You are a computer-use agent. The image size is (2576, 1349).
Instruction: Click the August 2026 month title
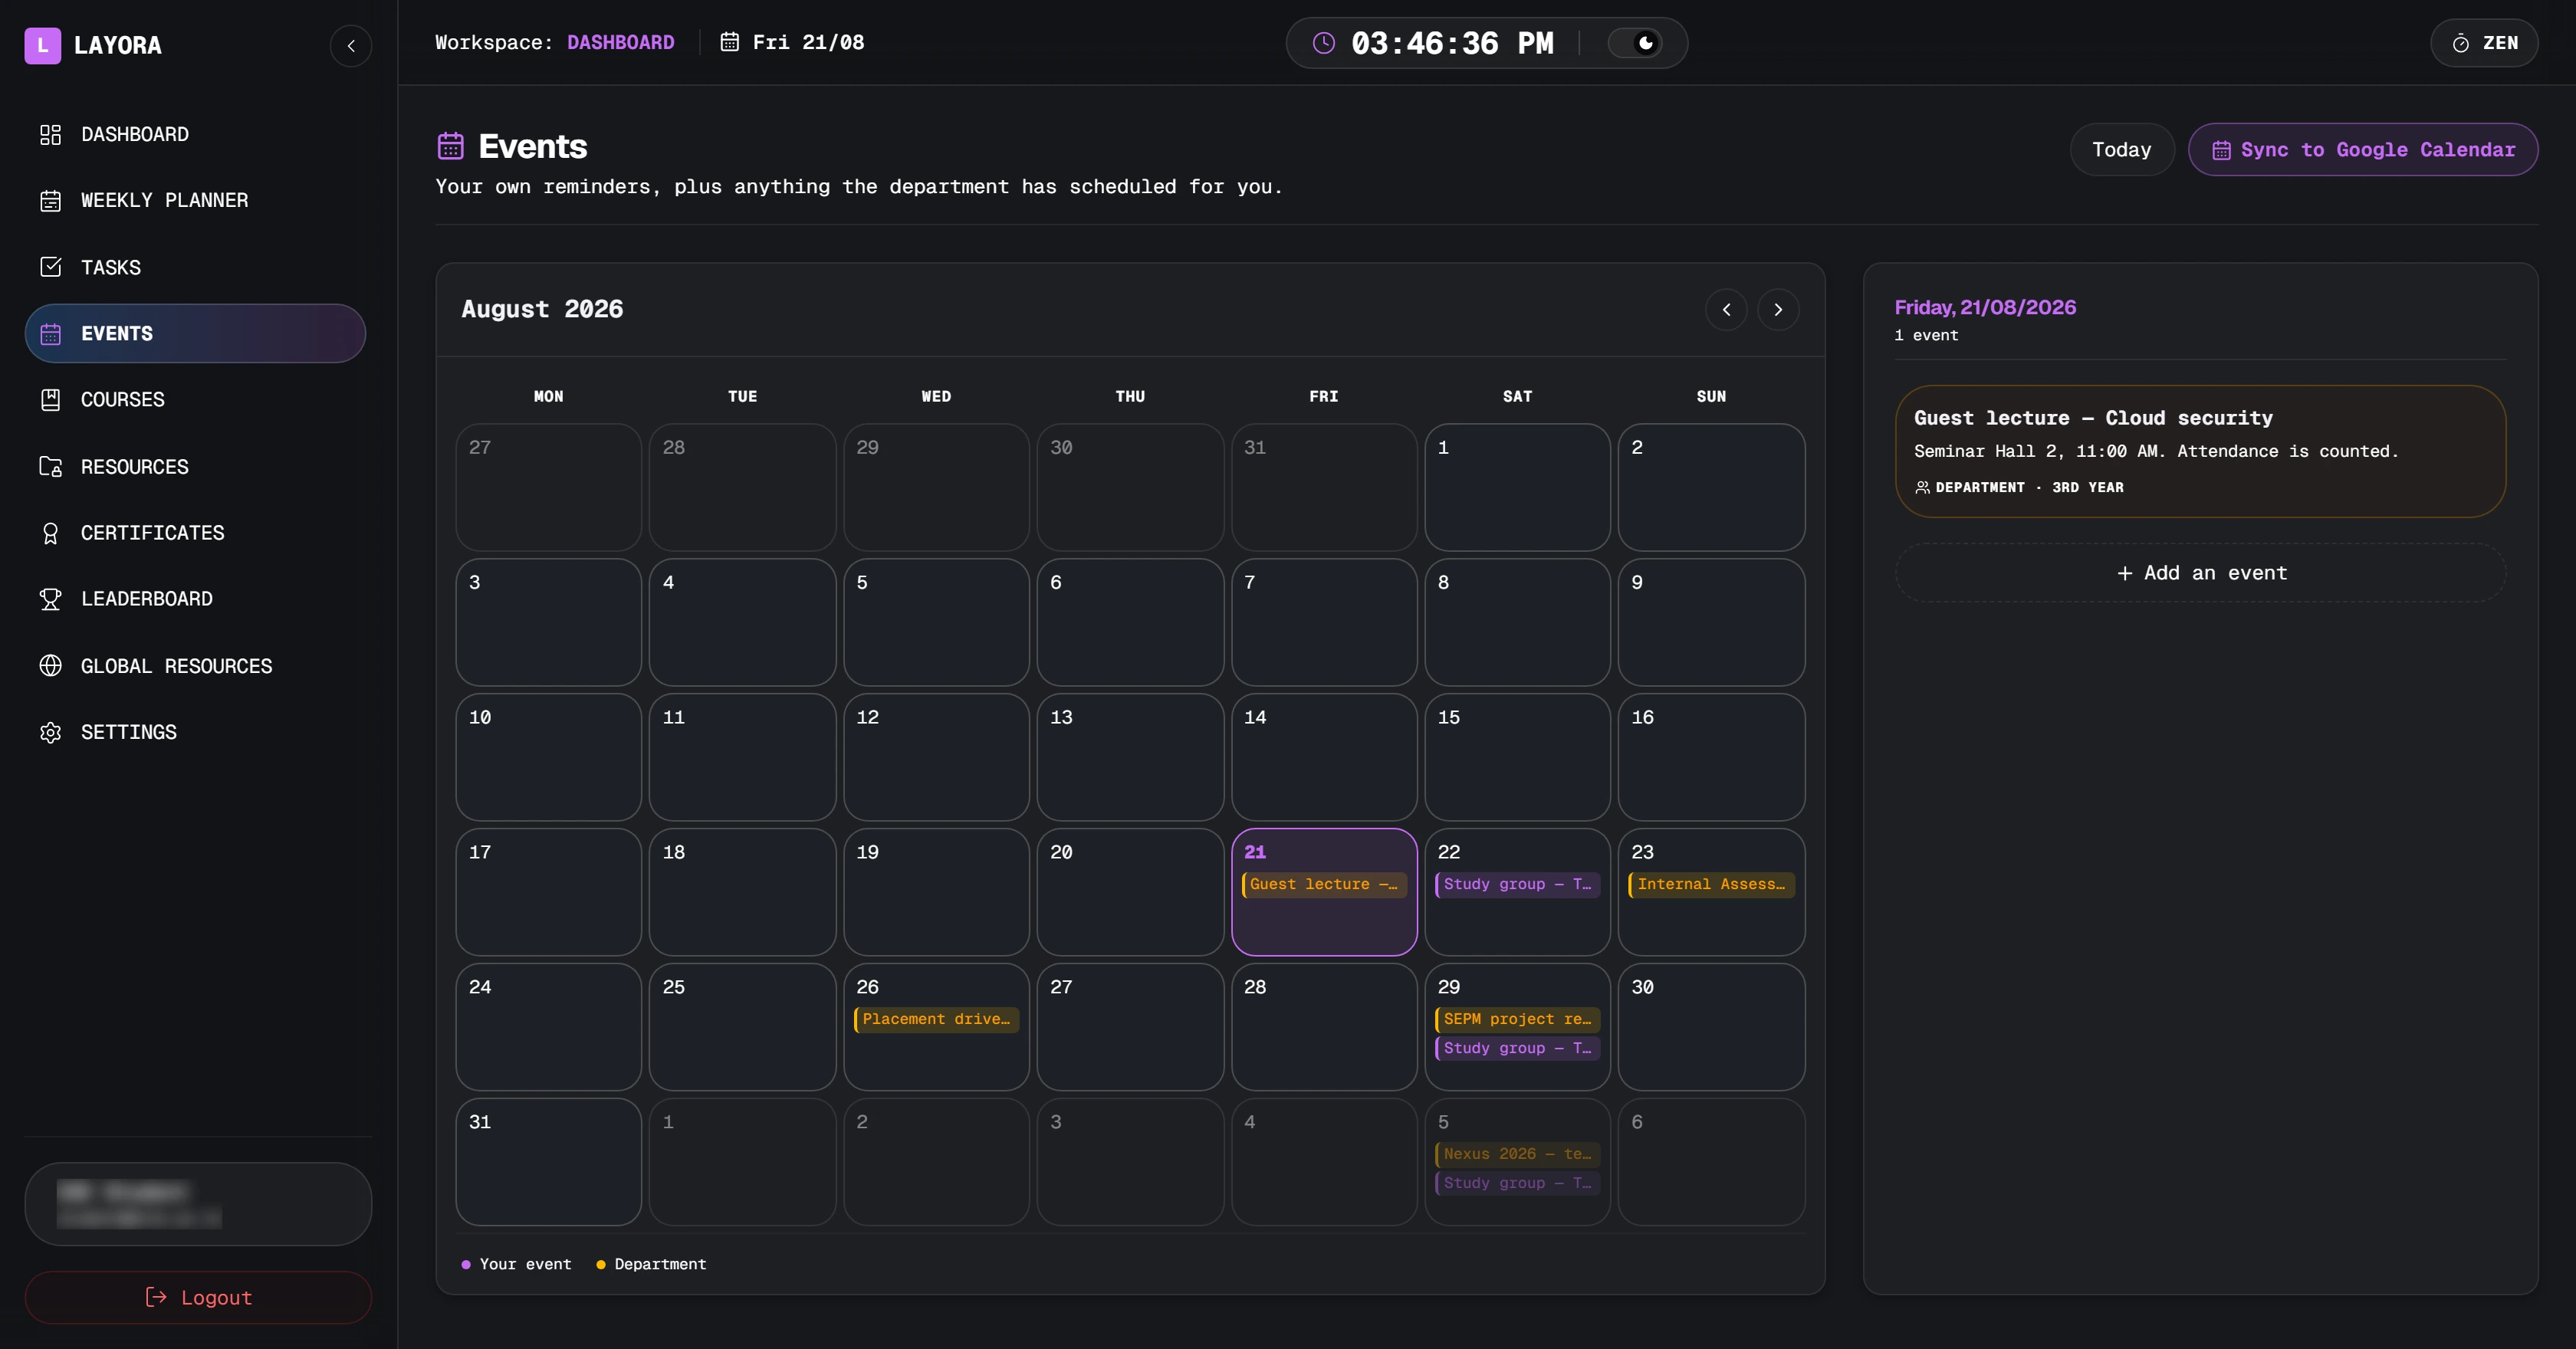pyautogui.click(x=542, y=309)
